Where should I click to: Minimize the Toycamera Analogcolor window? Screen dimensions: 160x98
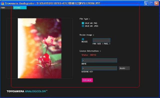tap(146, 3)
